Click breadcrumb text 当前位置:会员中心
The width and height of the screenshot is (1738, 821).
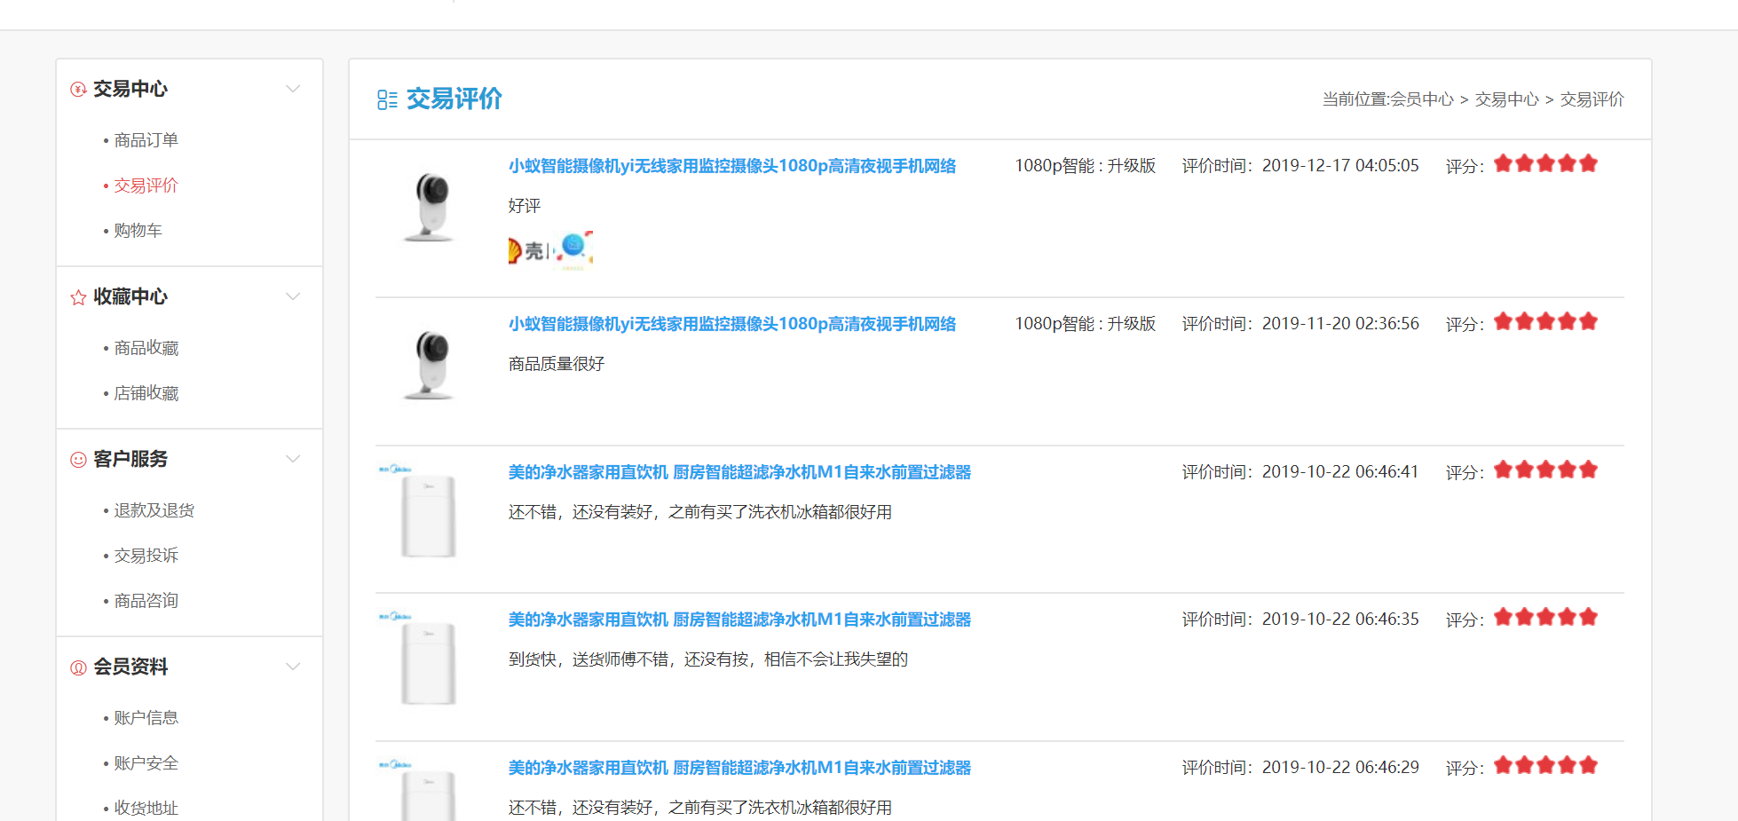click(1388, 99)
